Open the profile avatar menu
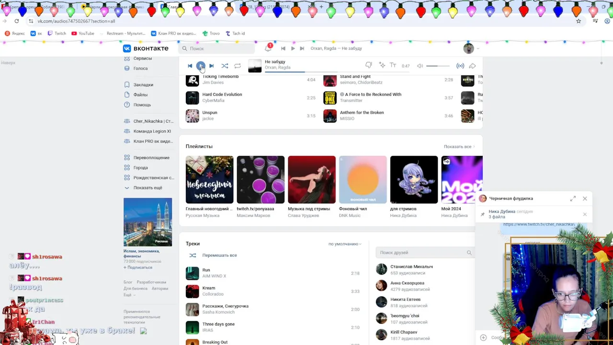Viewport: 613px width, 345px height. click(471, 48)
